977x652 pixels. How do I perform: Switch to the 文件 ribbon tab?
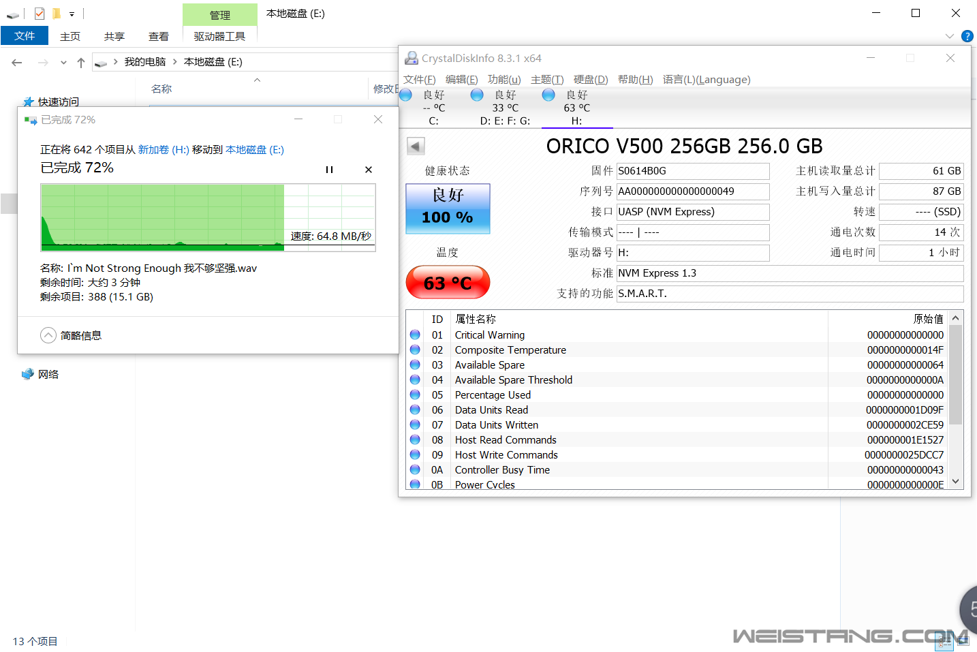tap(25, 35)
